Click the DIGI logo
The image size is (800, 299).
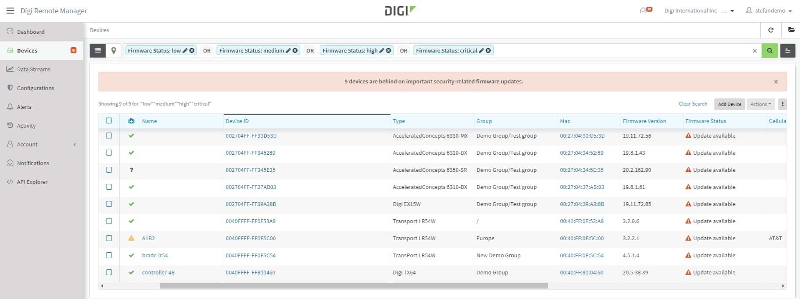tap(400, 10)
